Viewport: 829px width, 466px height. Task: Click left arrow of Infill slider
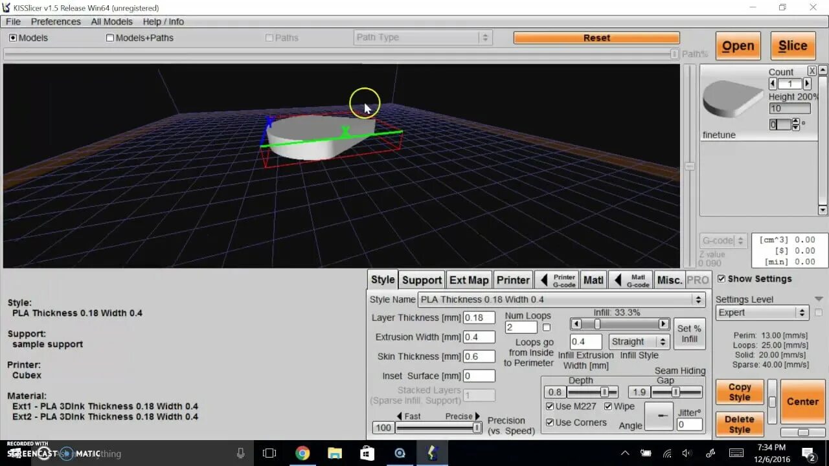(575, 324)
